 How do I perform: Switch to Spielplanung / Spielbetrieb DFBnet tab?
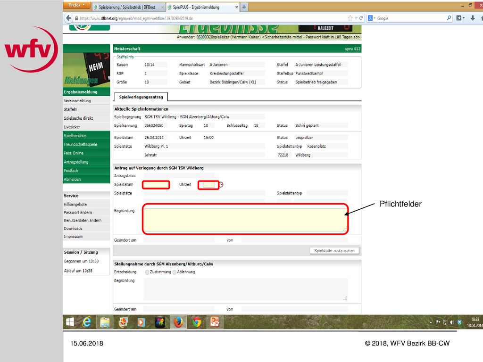[127, 7]
